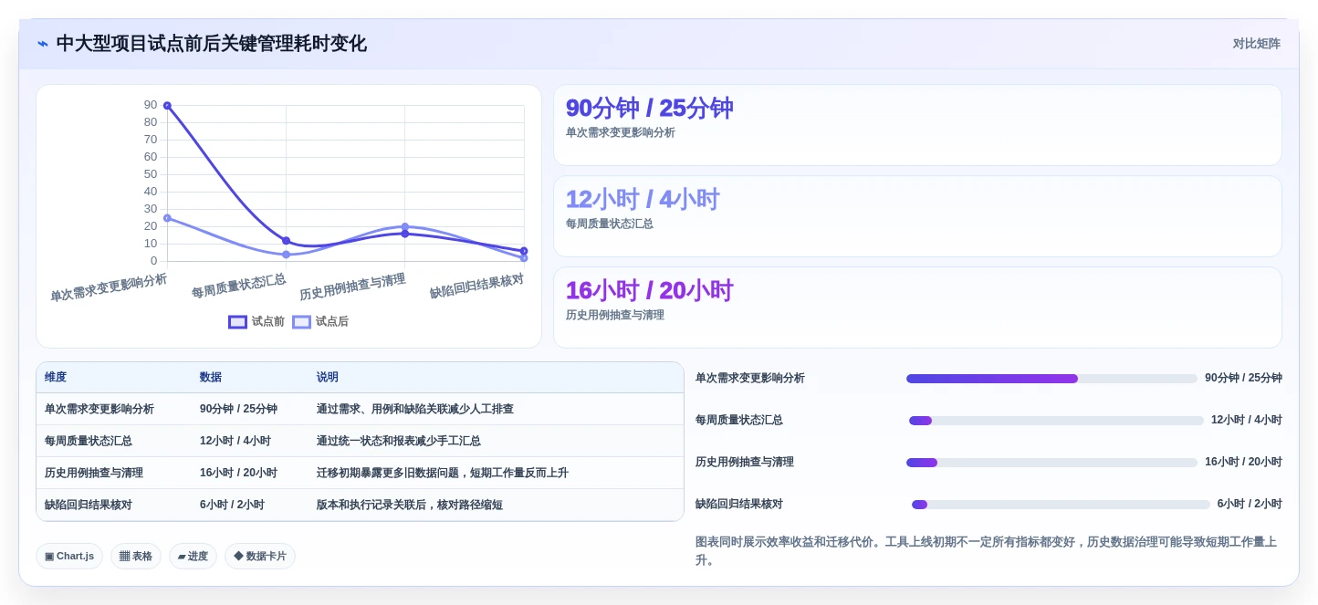Toggle 试点前 legend swatch in chart
1318x605 pixels.
[237, 321]
